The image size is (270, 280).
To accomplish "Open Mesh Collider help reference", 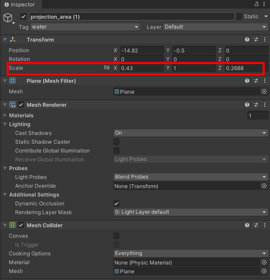I will 247,225.
